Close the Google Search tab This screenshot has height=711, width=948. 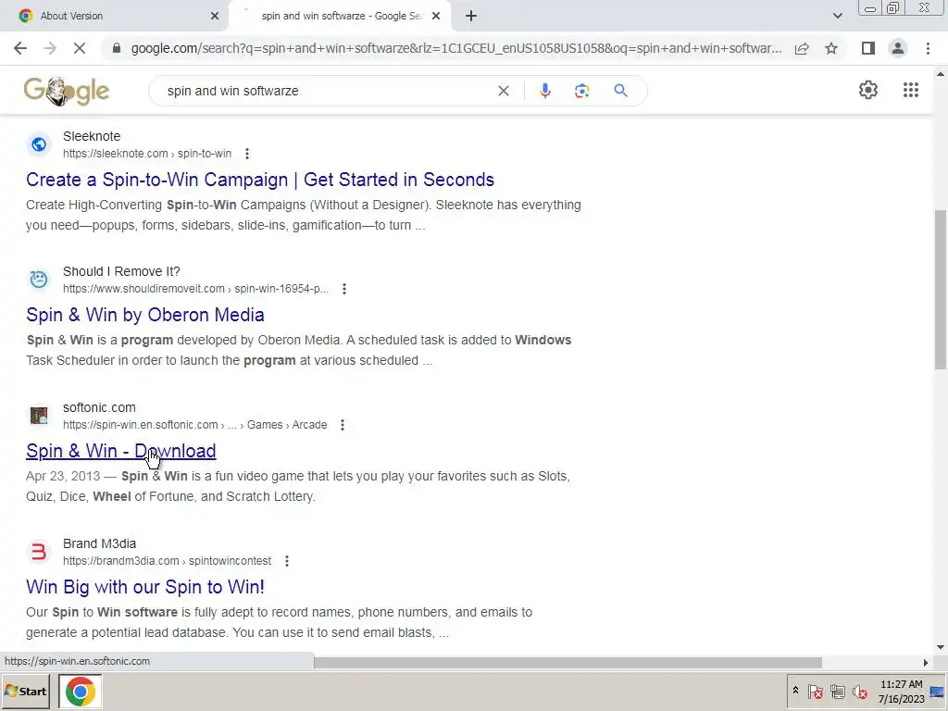pyautogui.click(x=436, y=16)
